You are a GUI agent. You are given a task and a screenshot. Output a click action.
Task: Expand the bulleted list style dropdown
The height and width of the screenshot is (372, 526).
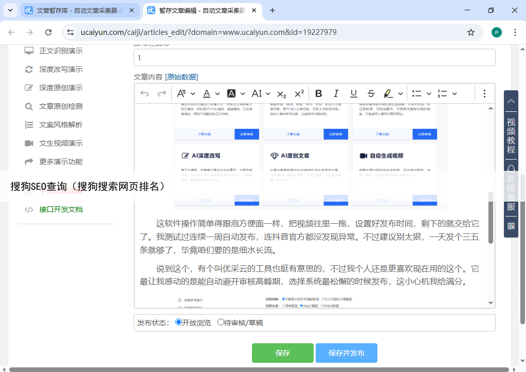(429, 93)
